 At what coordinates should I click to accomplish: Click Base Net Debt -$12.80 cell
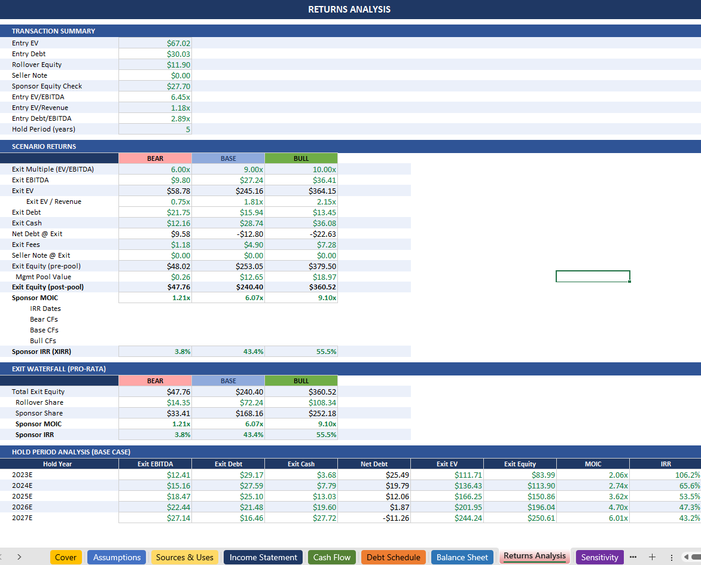click(228, 234)
